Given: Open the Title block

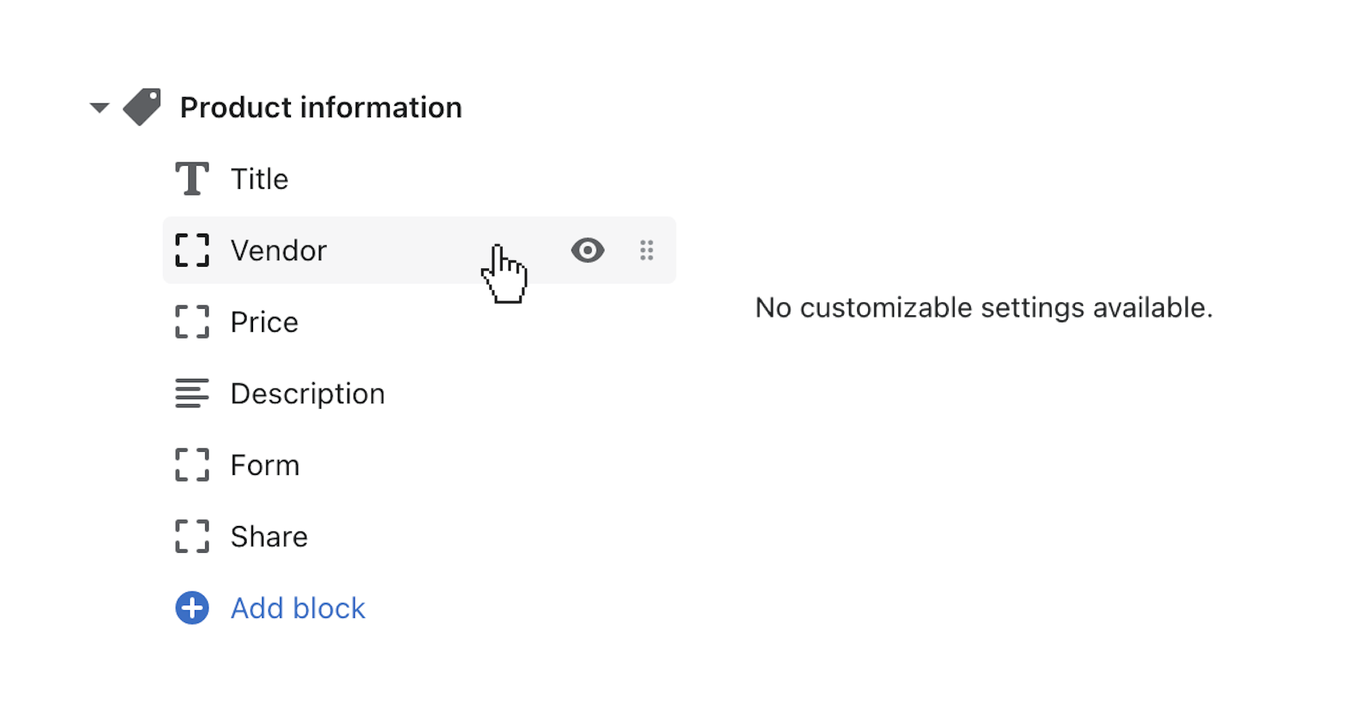Looking at the screenshot, I should pyautogui.click(x=259, y=179).
